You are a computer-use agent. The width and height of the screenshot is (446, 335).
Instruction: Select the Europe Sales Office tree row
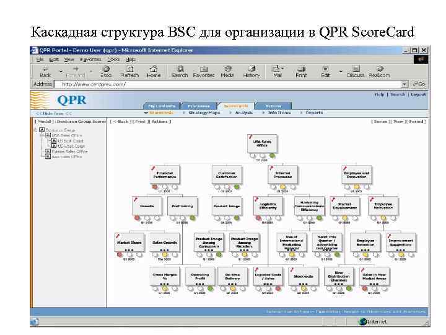(66, 151)
